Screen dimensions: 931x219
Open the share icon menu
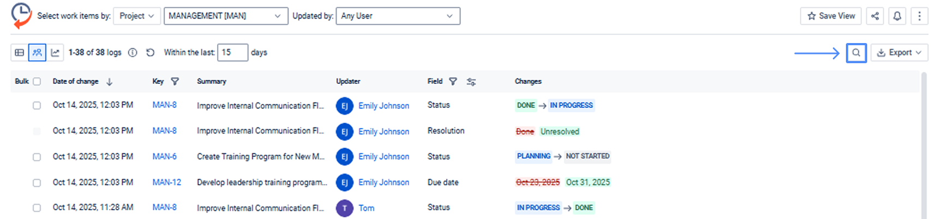875,16
